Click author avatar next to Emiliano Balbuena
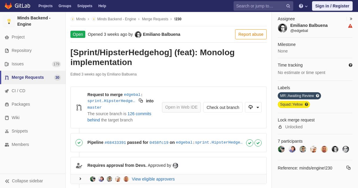This screenshot has height=188, width=358. (x=138, y=35)
